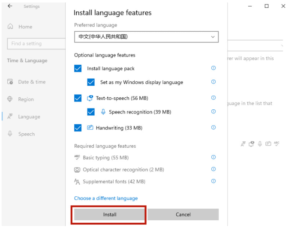This screenshot has height=231, width=289.
Task: Toggle Set as my Windows display language
Action: (91, 82)
